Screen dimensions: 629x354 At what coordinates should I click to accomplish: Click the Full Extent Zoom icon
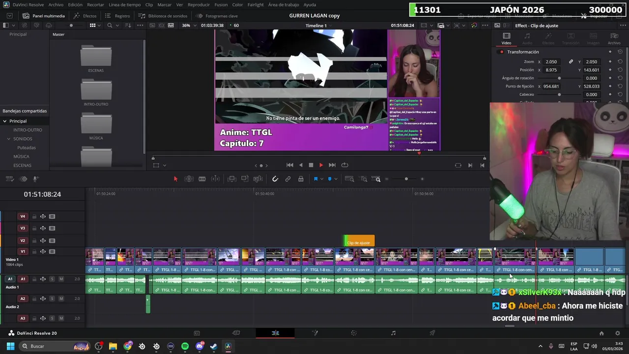350,179
